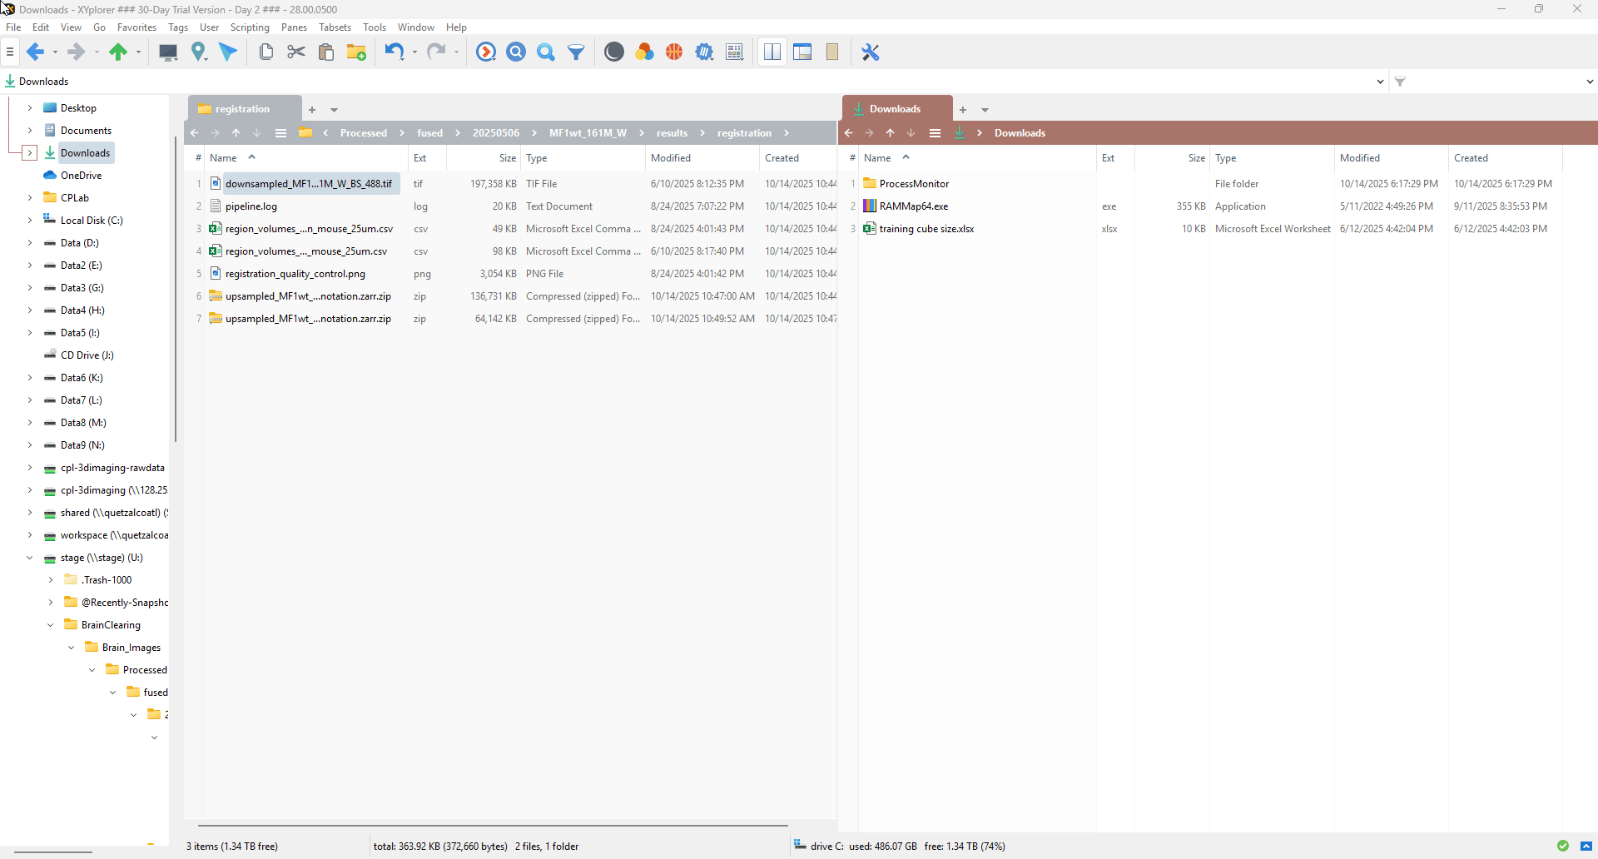Image resolution: width=1598 pixels, height=859 pixels.
Task: Switch to the Downloads tab in right pane
Action: click(x=895, y=109)
